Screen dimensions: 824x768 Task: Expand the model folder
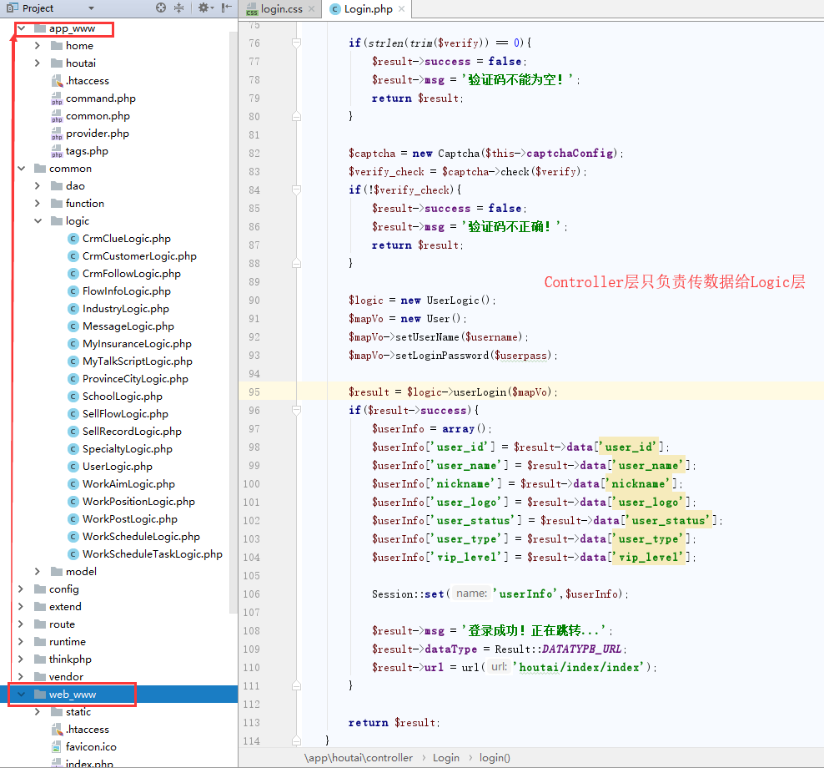tap(37, 571)
